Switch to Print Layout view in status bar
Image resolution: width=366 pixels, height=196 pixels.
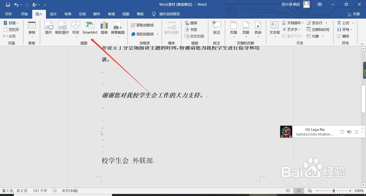tap(299, 191)
